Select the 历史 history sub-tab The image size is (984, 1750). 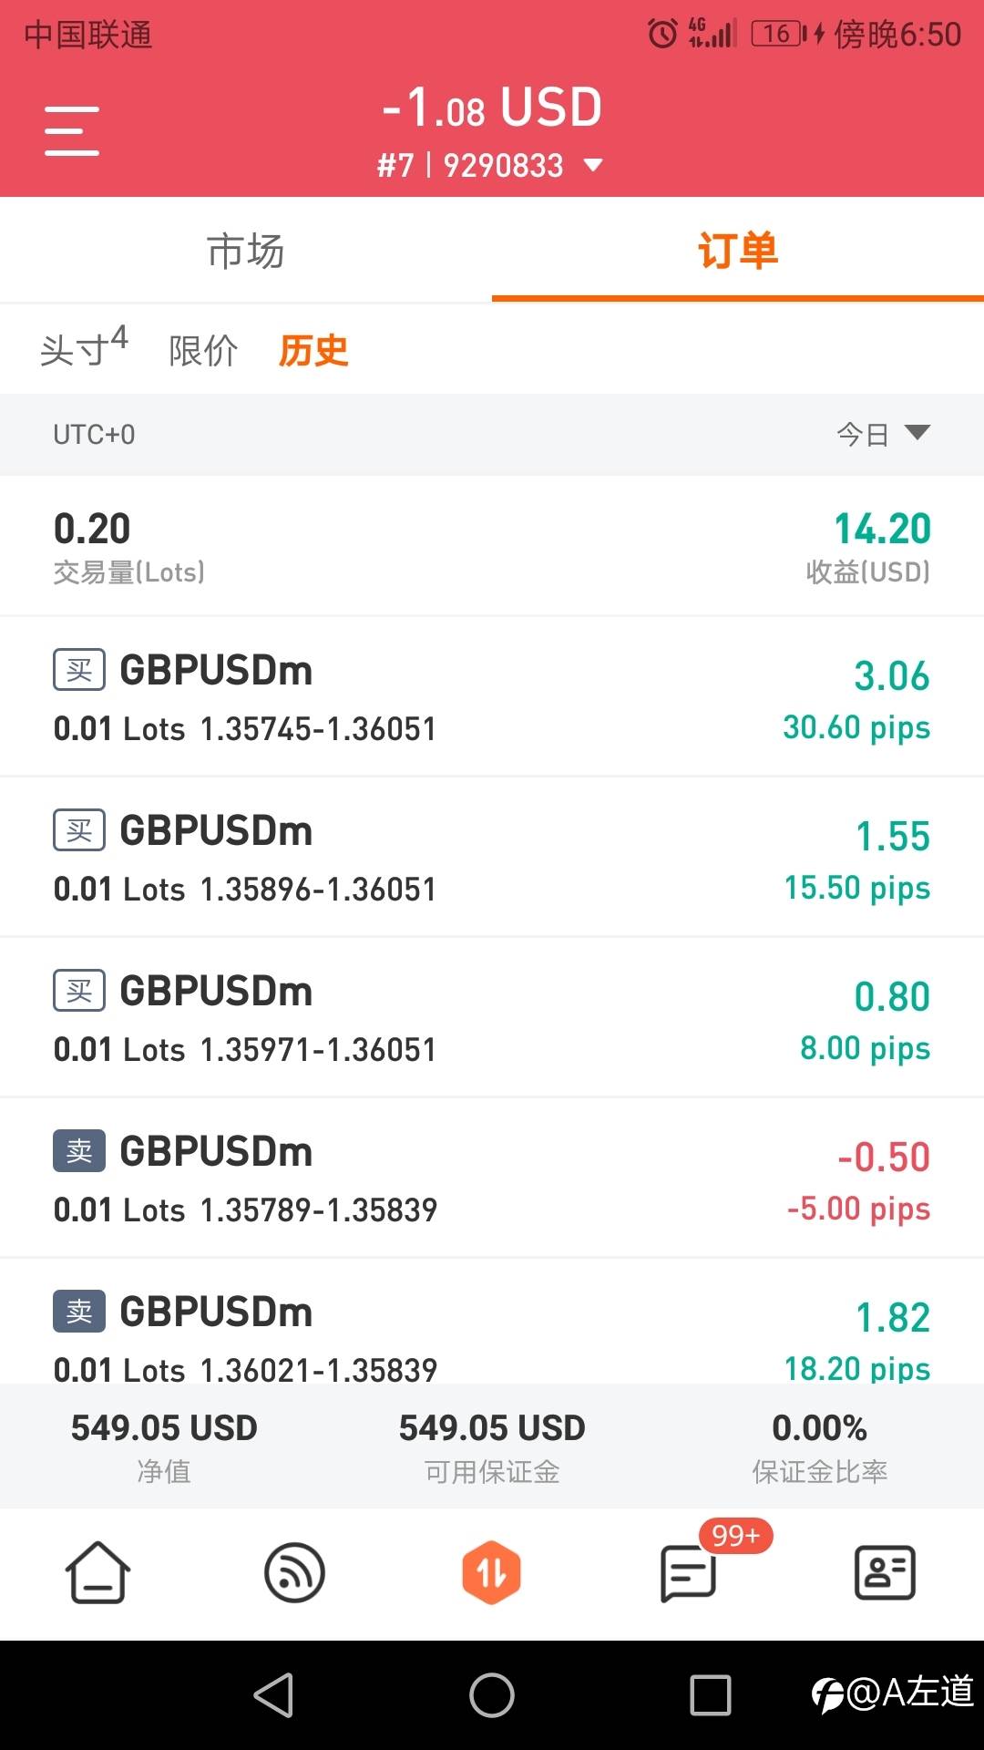tap(313, 350)
